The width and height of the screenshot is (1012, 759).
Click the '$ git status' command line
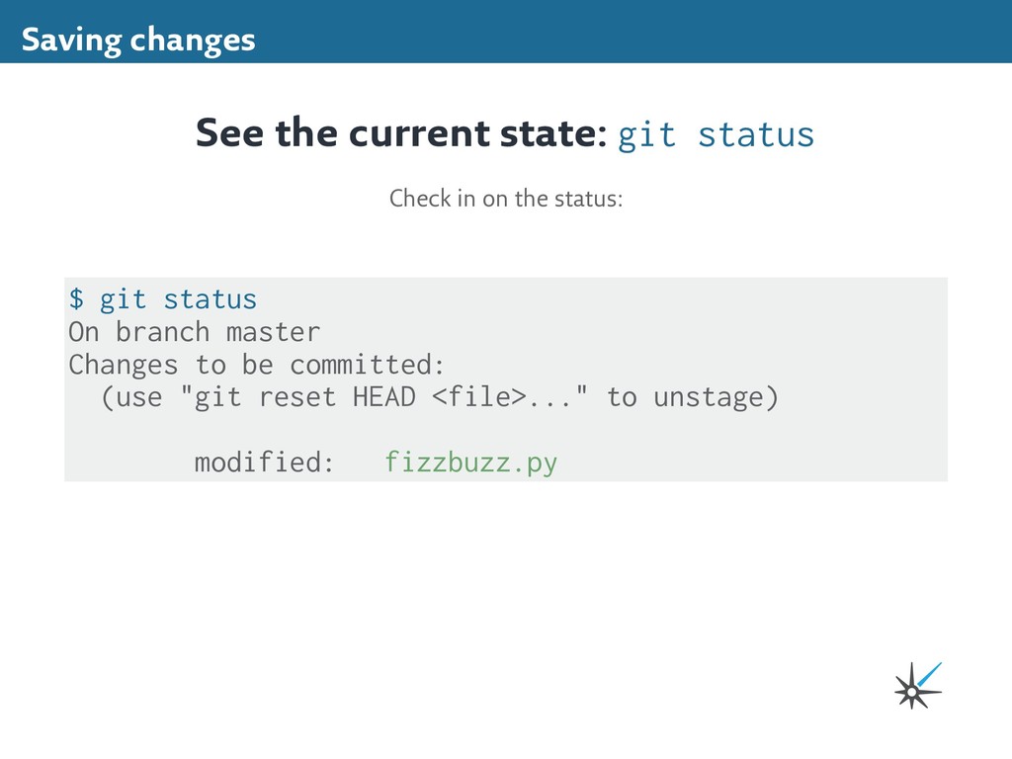pos(163,299)
